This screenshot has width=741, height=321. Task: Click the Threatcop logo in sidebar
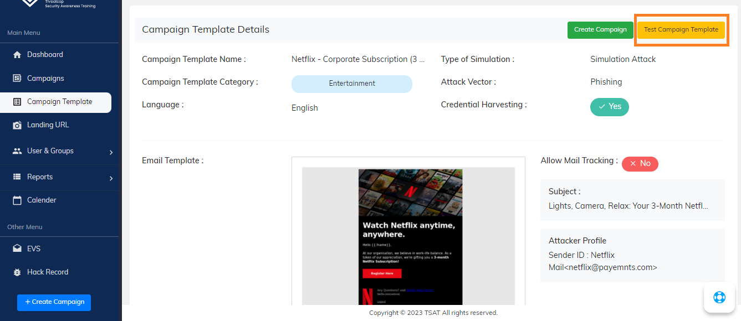click(x=29, y=3)
